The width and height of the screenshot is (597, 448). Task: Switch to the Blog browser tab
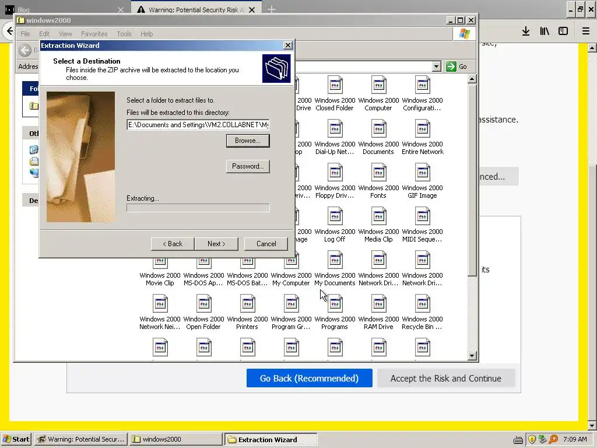tap(63, 9)
